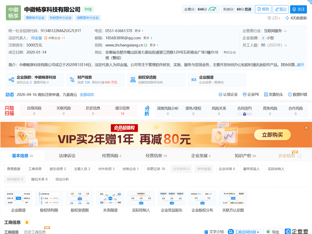Screen dimensions: 312x234
Task: Click the 关联企业 13 badge
Action: click(x=55, y=38)
